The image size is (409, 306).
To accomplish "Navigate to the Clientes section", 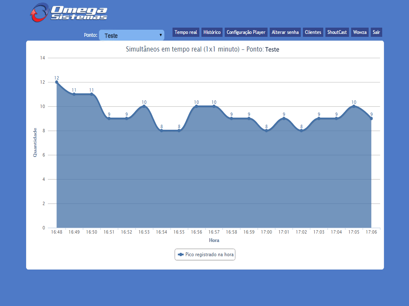I will click(313, 32).
